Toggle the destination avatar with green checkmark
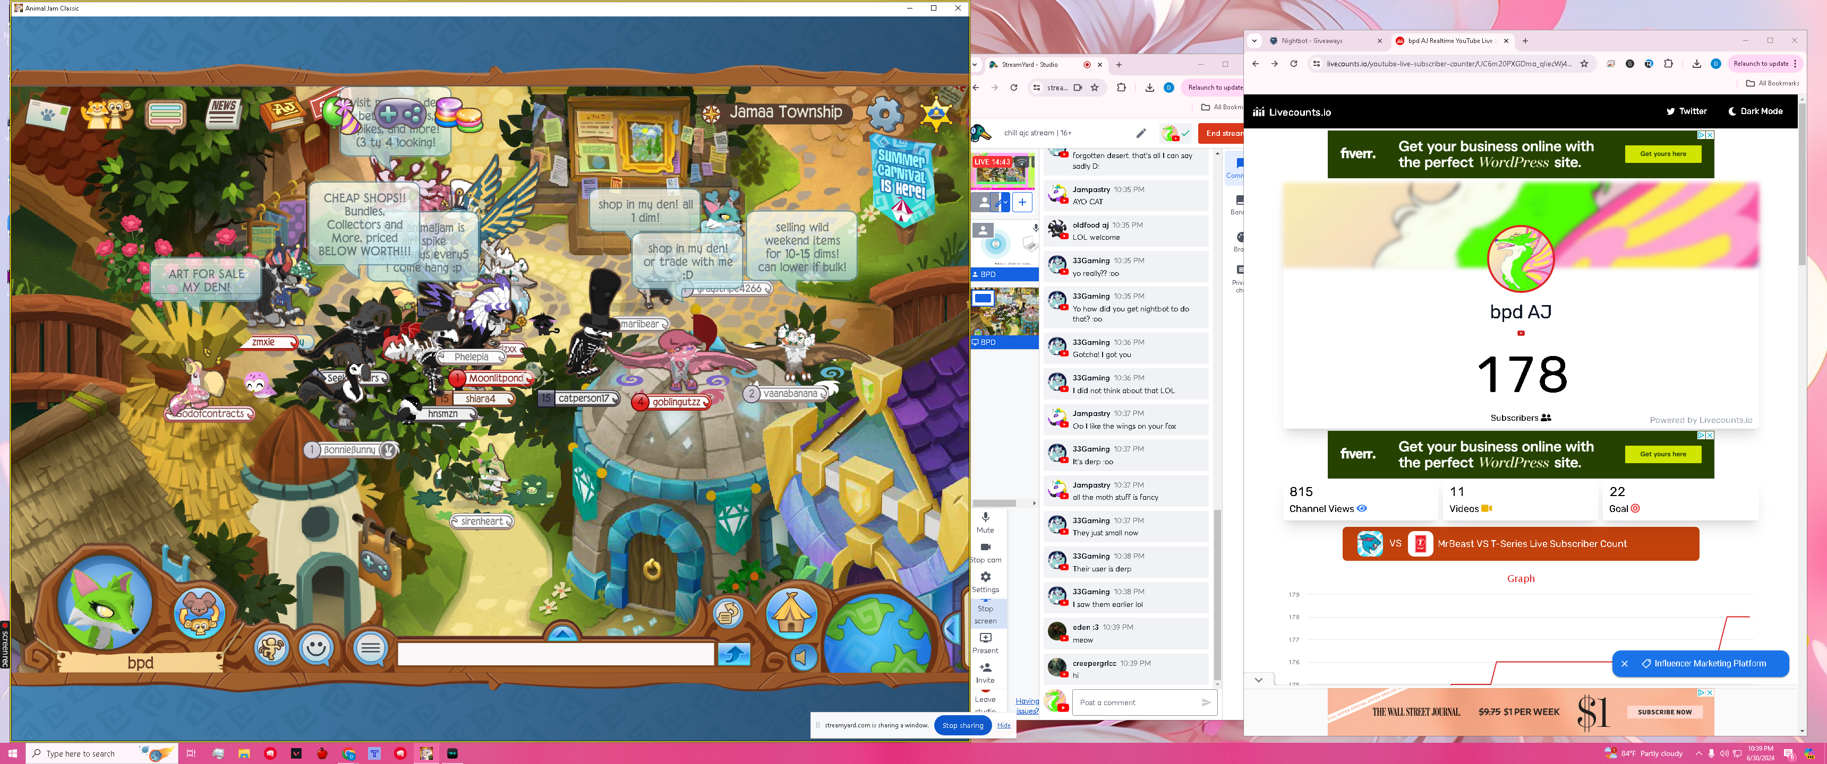Image resolution: width=1827 pixels, height=764 pixels. coord(1174,133)
